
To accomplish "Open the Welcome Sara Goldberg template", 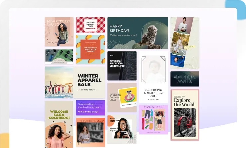I will click(x=59, y=124).
